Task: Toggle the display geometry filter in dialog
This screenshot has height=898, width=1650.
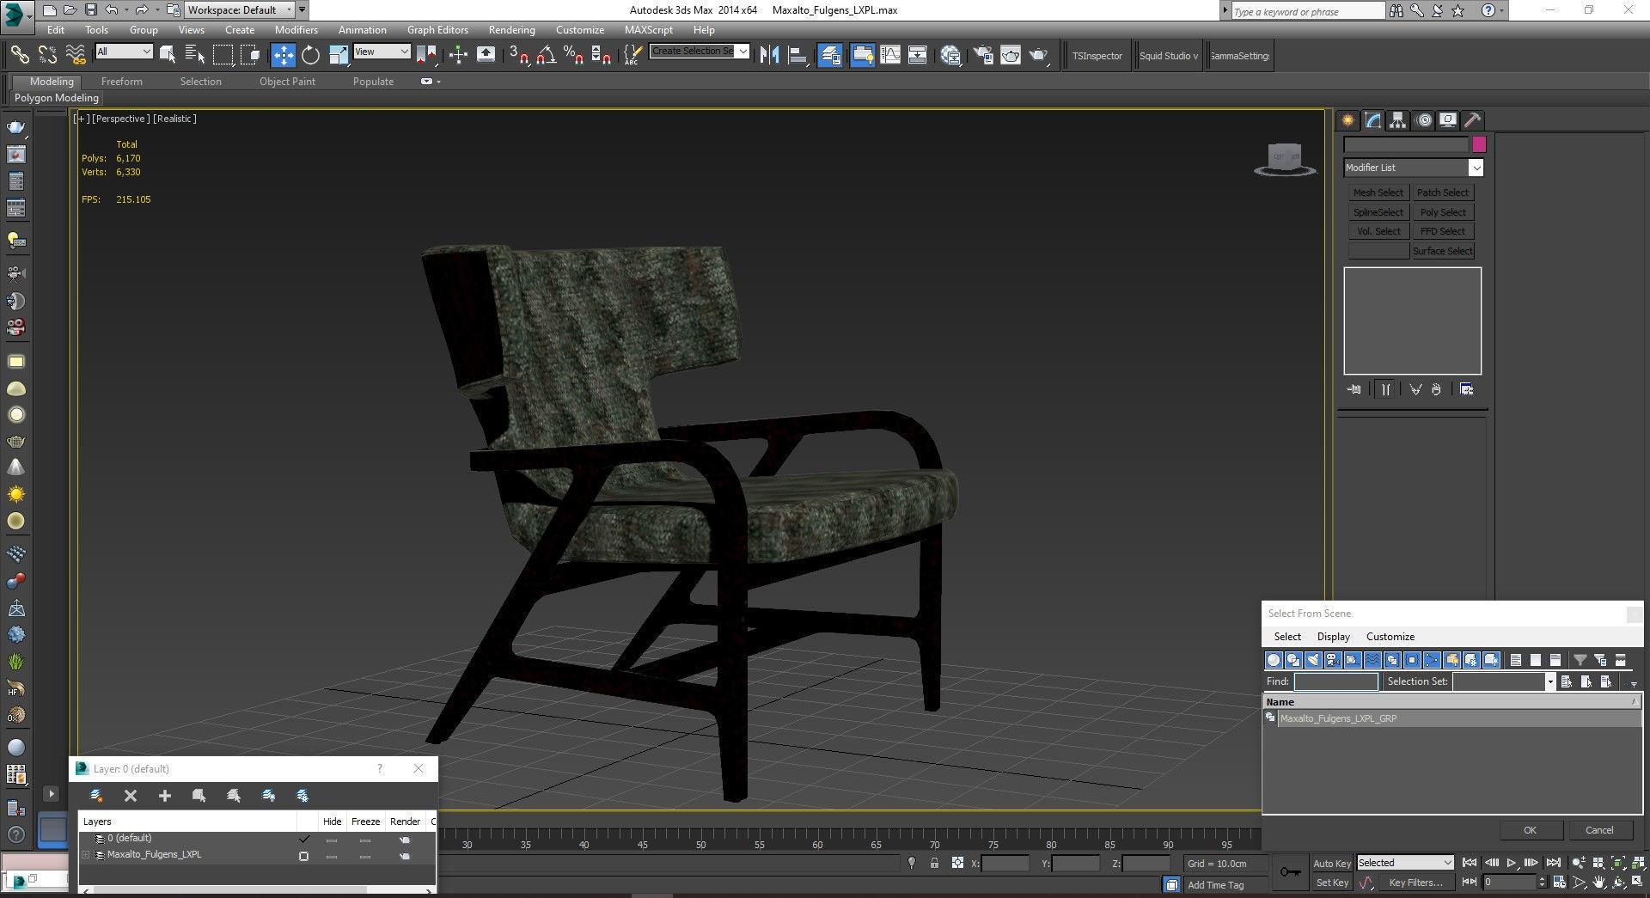Action: (x=1274, y=660)
